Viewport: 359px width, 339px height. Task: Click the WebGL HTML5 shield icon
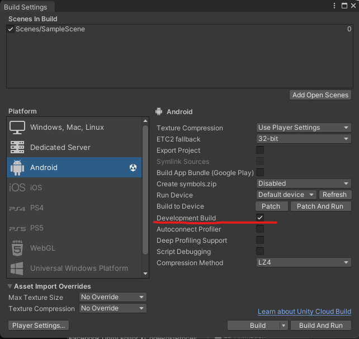(17, 248)
